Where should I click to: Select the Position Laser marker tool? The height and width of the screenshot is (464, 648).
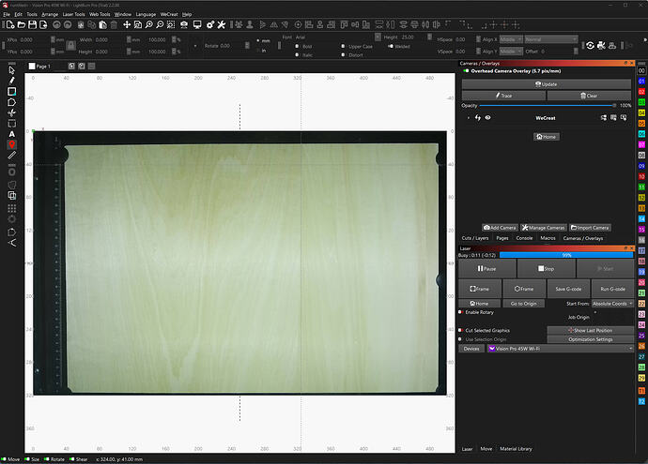coord(11,144)
